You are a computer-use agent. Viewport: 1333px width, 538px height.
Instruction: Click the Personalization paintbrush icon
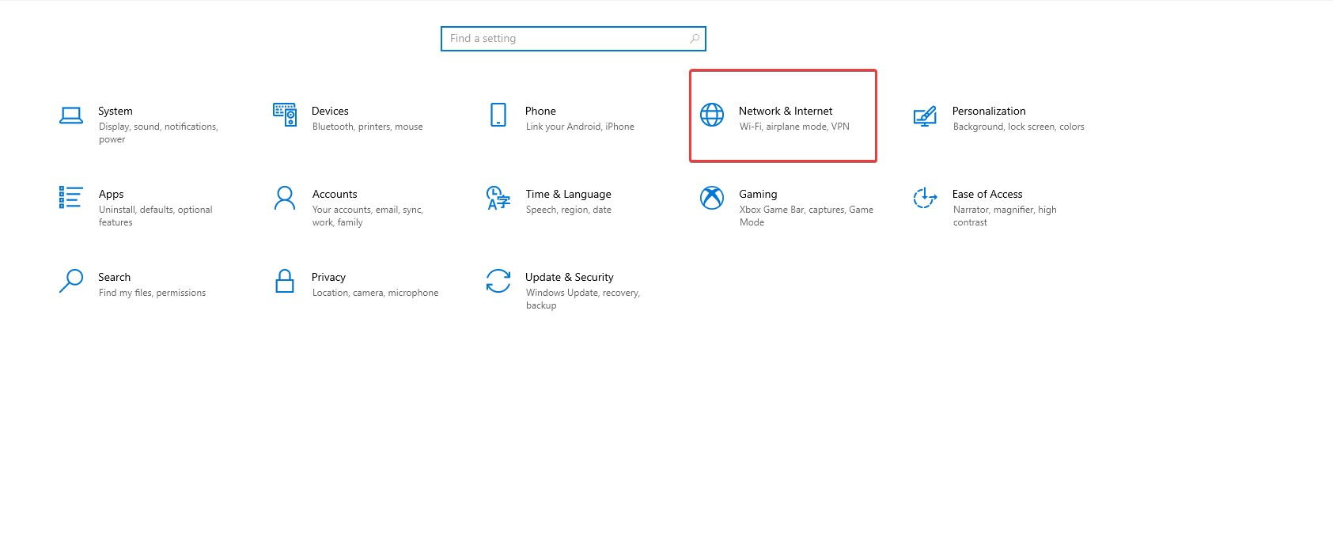click(925, 116)
